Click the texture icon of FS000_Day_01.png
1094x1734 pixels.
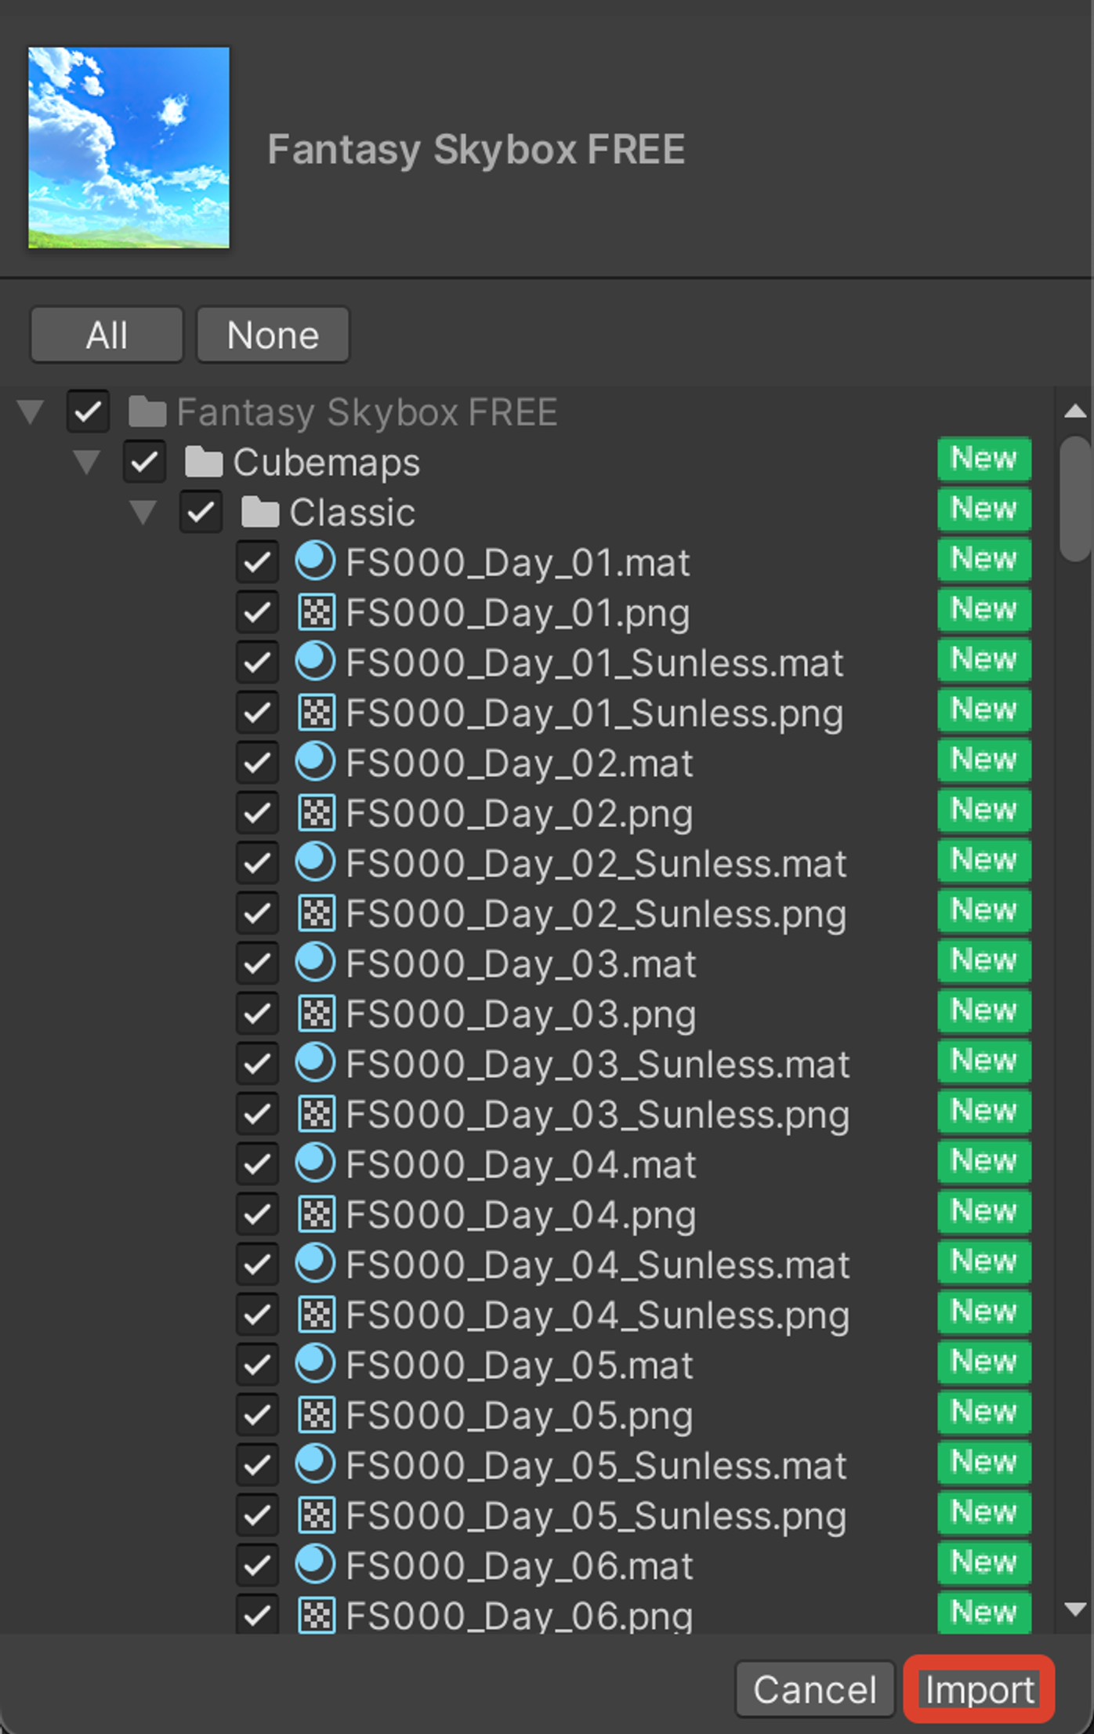point(317,612)
